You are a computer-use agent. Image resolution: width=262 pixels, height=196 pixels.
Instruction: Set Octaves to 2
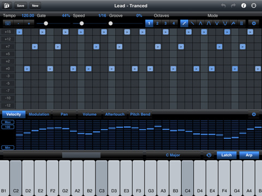pyautogui.click(x=157, y=23)
